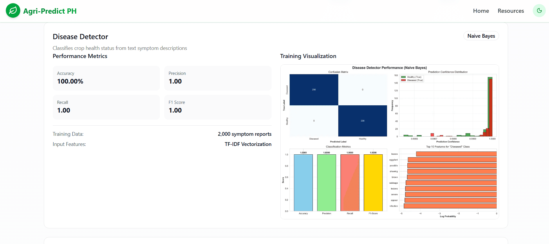The image size is (549, 244).
Task: Select the Precision metric card
Action: 218,78
